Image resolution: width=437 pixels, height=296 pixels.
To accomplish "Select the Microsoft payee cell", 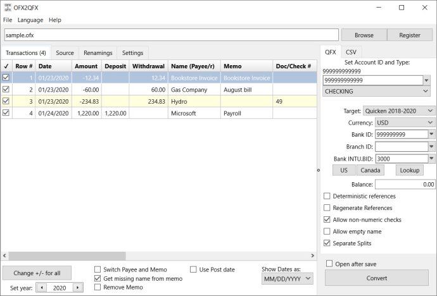I will click(x=194, y=113).
